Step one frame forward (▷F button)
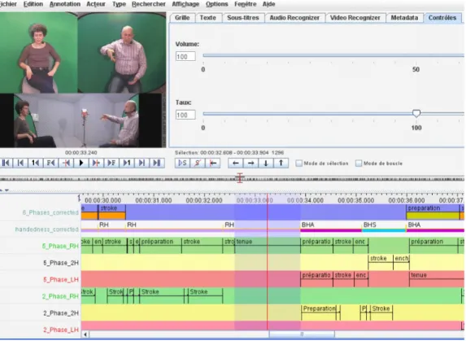The image size is (466, 341). click(111, 163)
